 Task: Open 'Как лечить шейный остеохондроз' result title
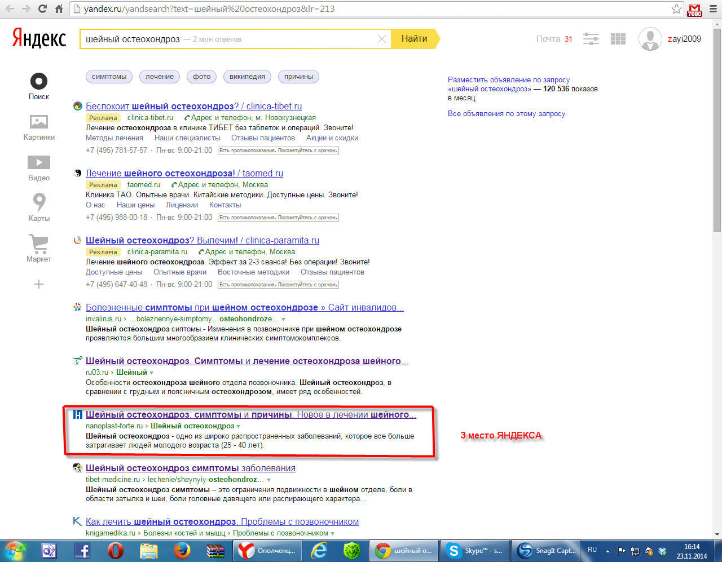click(x=222, y=521)
